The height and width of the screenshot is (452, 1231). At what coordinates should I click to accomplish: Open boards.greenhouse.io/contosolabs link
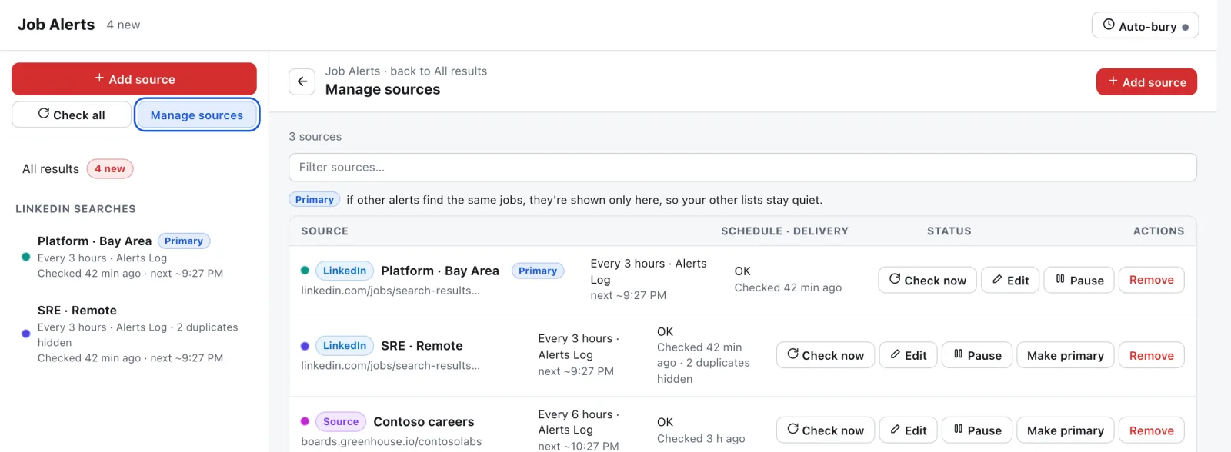(392, 441)
